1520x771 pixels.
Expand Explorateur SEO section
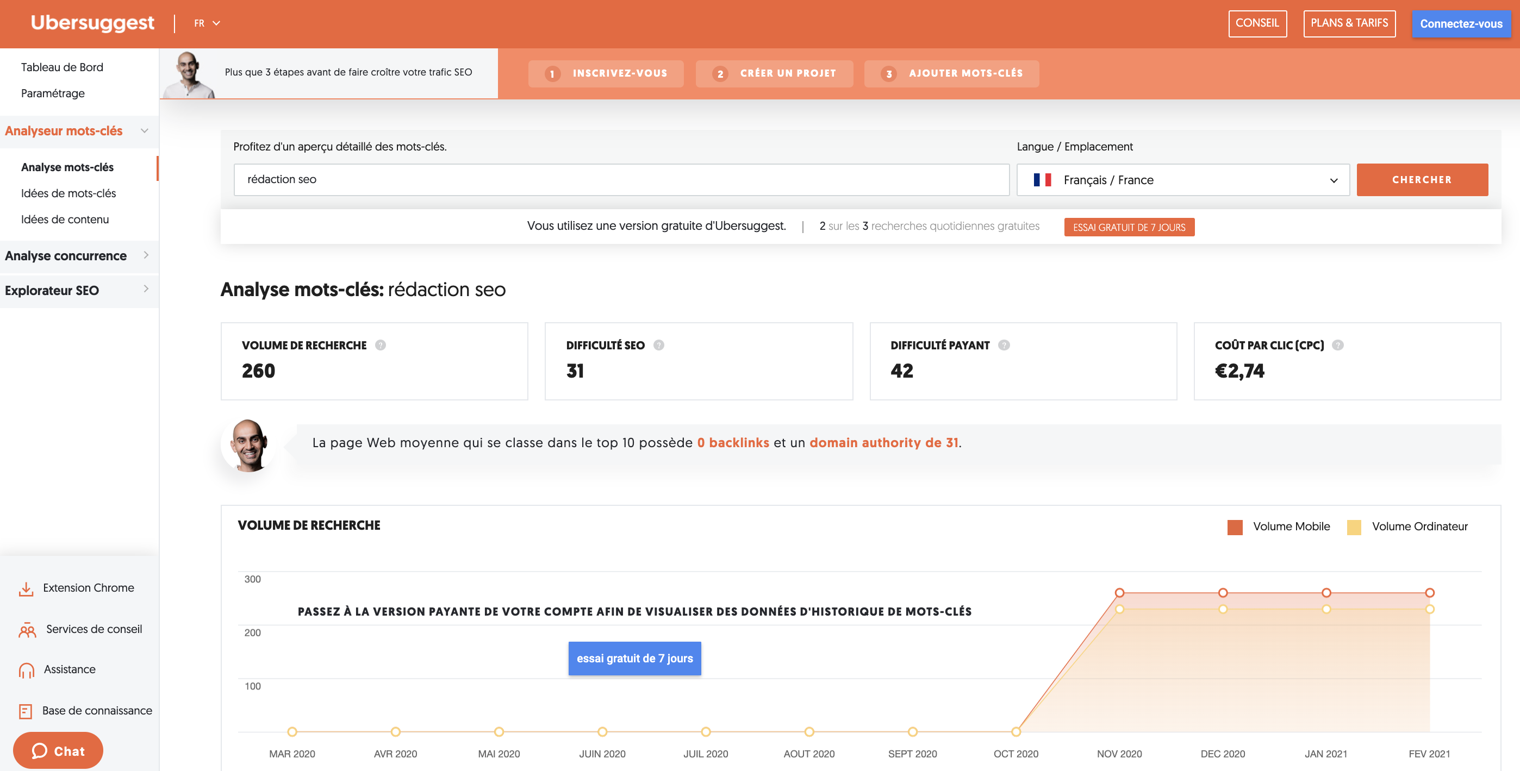click(x=79, y=290)
